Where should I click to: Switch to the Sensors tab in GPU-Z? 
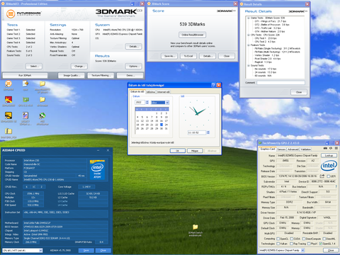tap(281, 149)
